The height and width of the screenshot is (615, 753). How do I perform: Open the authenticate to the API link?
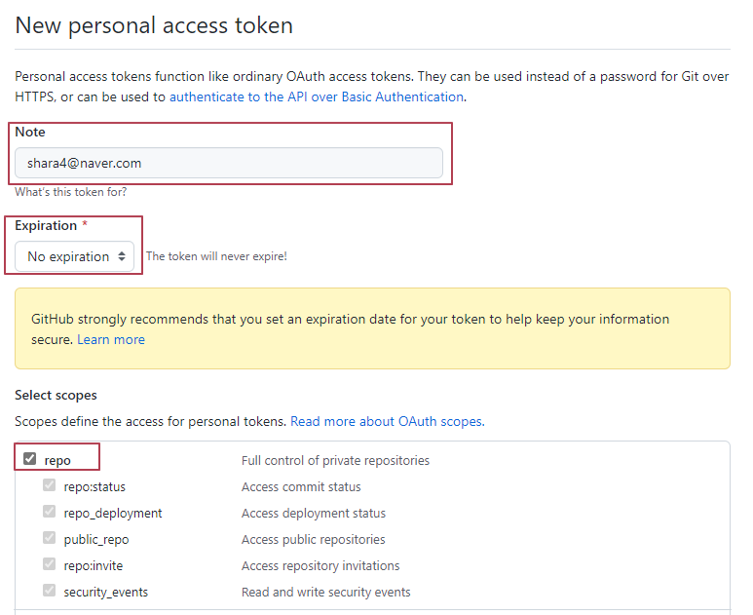pos(316,96)
